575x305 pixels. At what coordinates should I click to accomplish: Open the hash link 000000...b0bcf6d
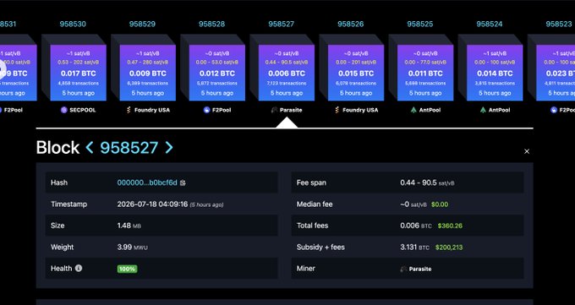[147, 182]
